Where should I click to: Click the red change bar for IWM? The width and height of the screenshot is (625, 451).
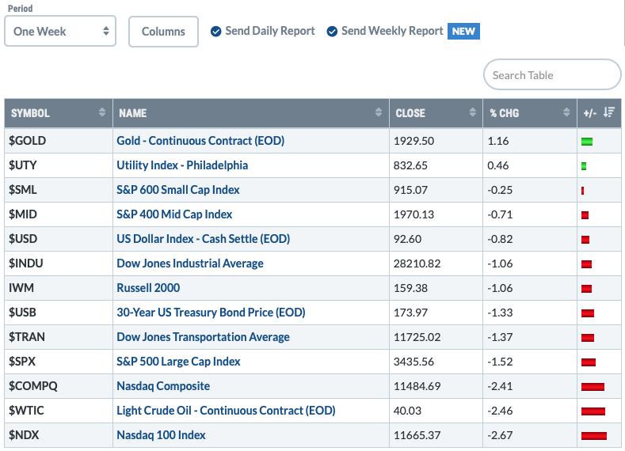tap(586, 289)
